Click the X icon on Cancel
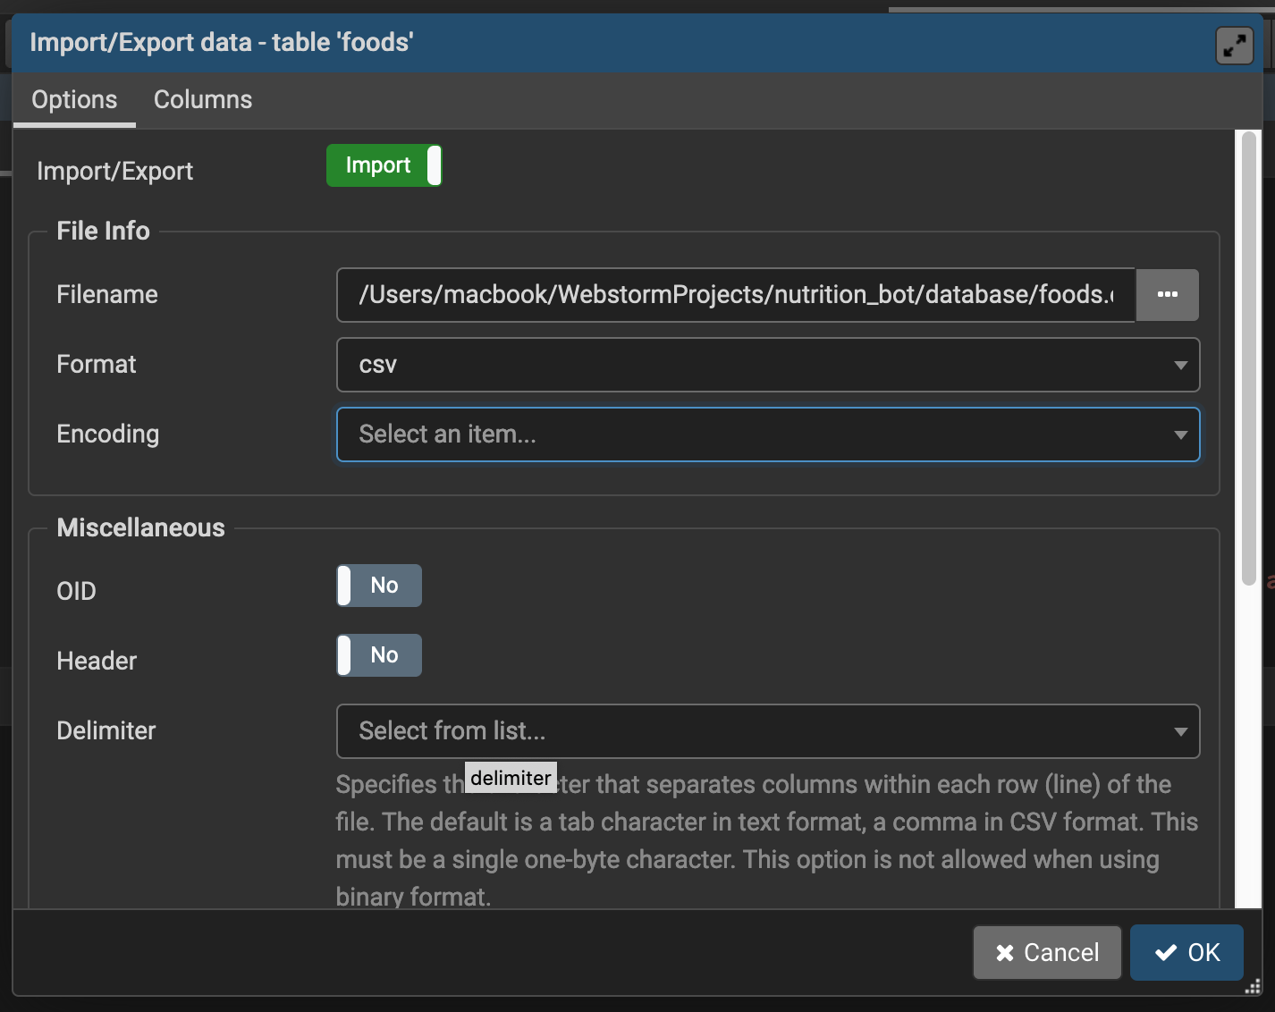1275x1012 pixels. 1005,953
